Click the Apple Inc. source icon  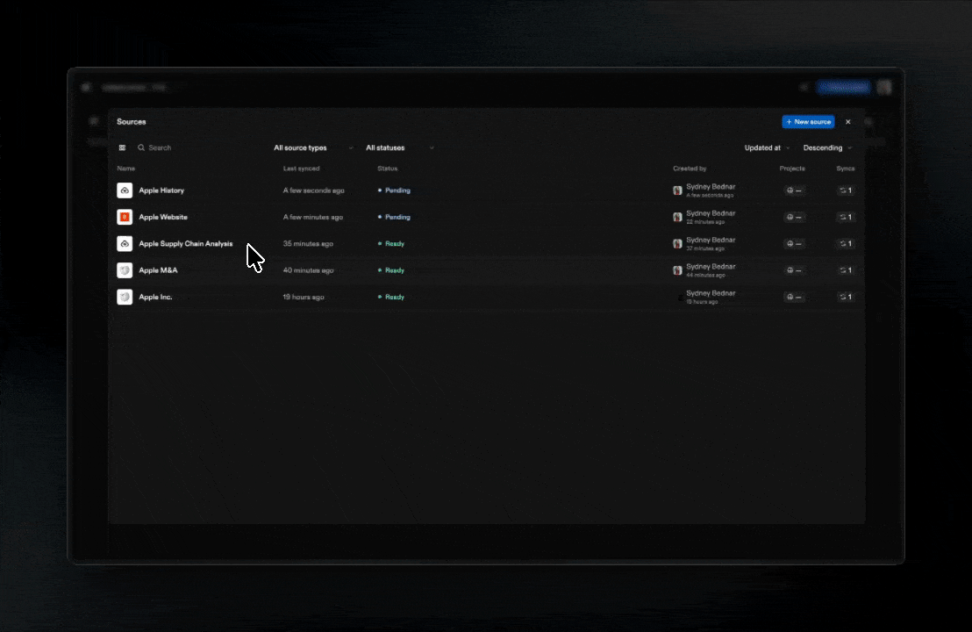pyautogui.click(x=125, y=297)
